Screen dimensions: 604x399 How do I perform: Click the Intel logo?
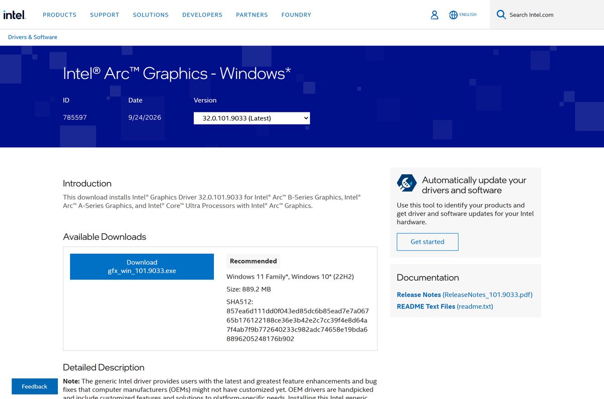click(x=14, y=14)
